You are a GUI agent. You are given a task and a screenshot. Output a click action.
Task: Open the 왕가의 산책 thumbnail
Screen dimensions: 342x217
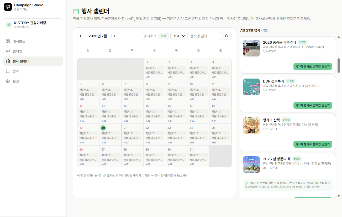coord(251,126)
